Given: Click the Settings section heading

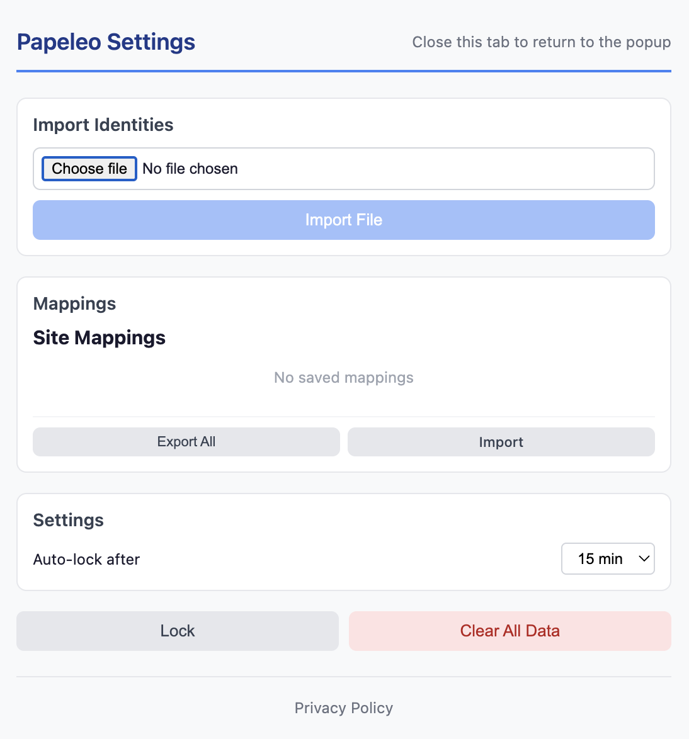Looking at the screenshot, I should click(x=69, y=520).
